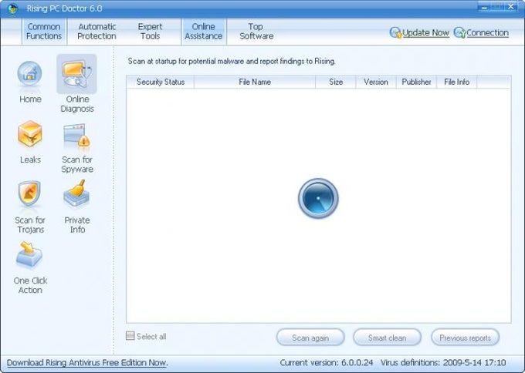Launch Scan for Spyware icon
This screenshot has width=525, height=373.
[x=76, y=135]
